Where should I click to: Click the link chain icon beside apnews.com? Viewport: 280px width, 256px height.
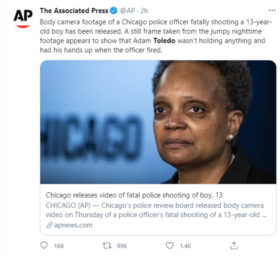tap(49, 225)
